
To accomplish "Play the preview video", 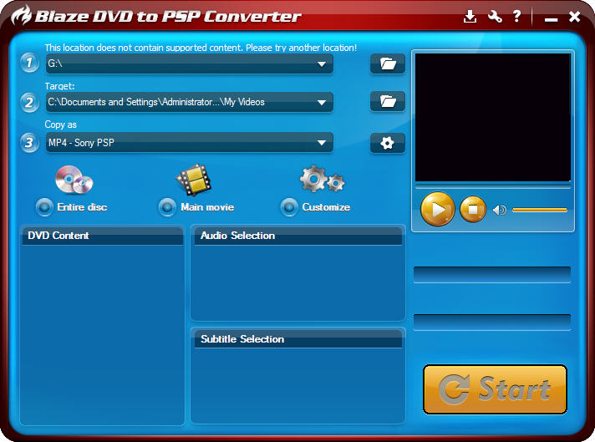I will [437, 209].
